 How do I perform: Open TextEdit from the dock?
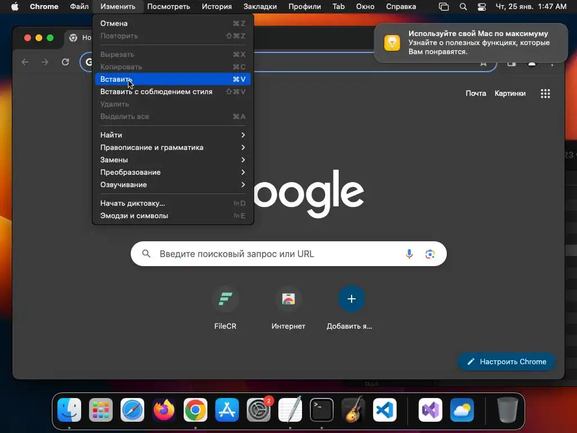point(290,410)
